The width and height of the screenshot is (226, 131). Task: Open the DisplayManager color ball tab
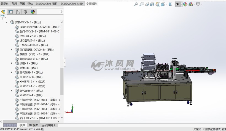tap(33, 12)
